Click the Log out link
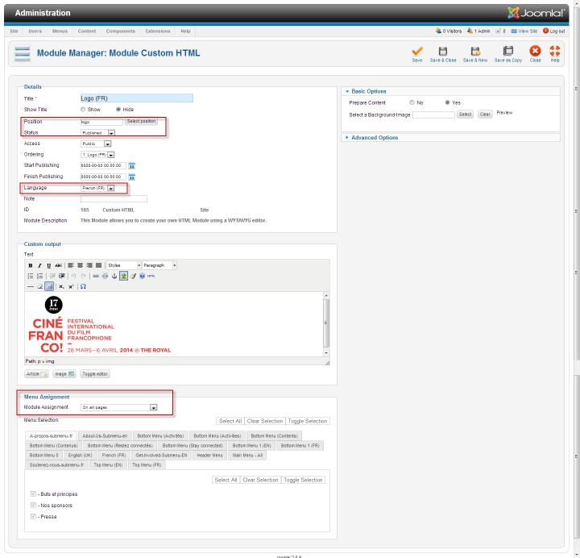The height and width of the screenshot is (558, 580). click(x=553, y=31)
